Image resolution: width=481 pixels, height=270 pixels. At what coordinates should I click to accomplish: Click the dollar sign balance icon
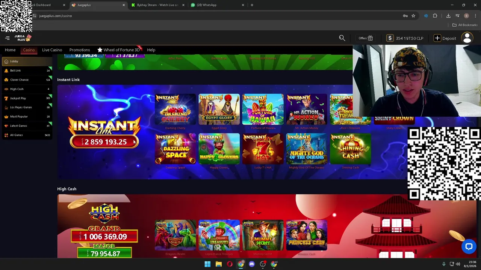pos(390,38)
